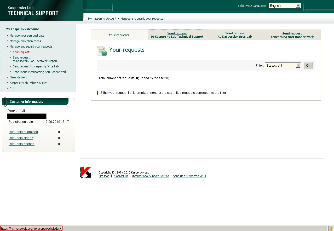Click the Copyright 1997 - 2010 Kaspersky Lab text
This screenshot has width=334, height=231.
(x=124, y=172)
